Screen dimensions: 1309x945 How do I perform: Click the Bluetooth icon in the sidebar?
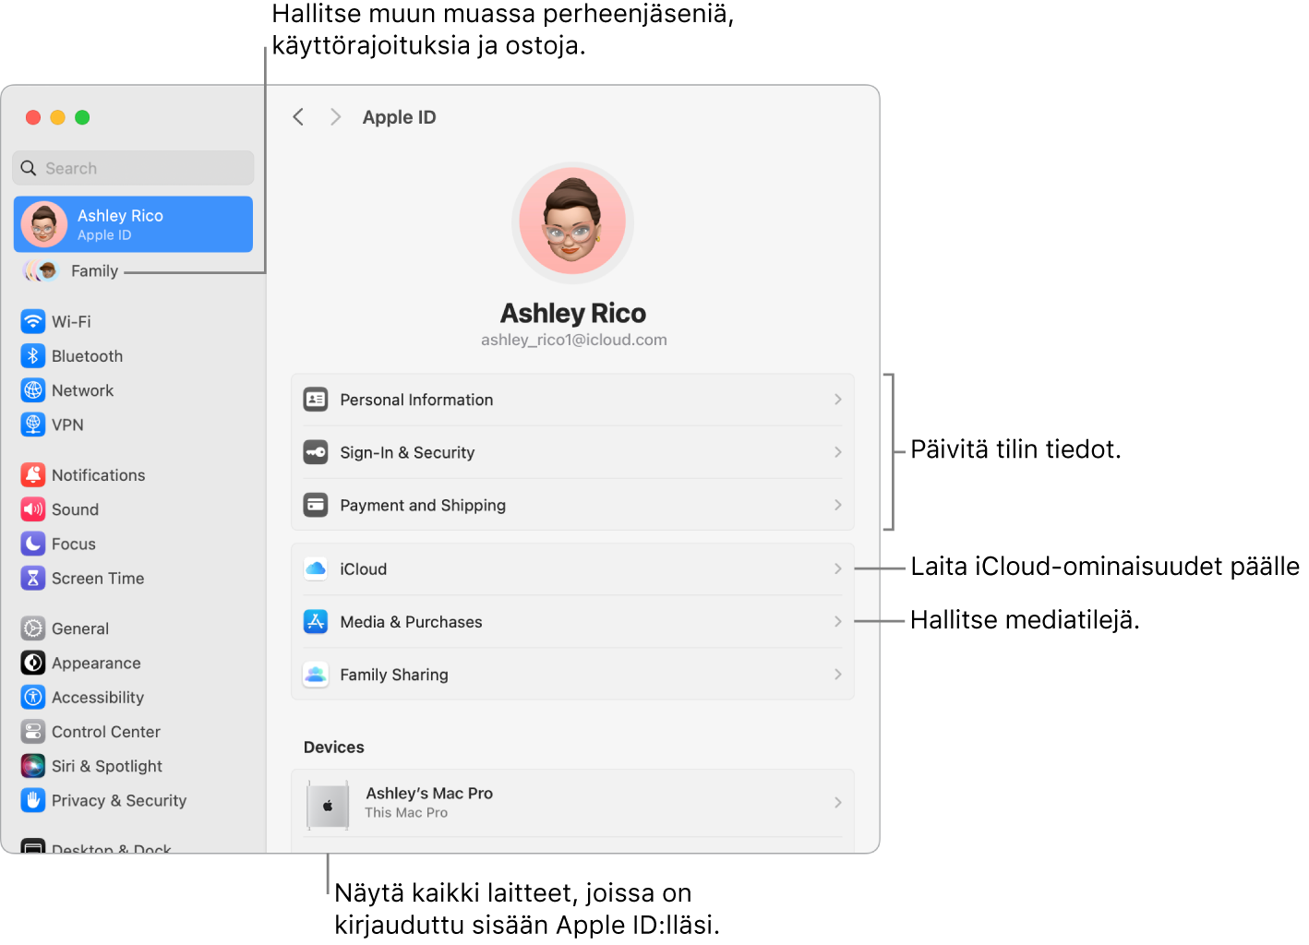tap(33, 355)
